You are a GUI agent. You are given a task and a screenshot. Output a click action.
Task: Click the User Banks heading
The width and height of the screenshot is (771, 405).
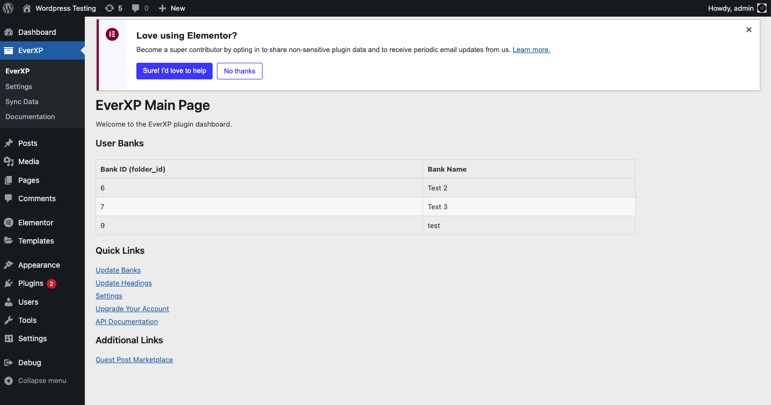click(120, 143)
